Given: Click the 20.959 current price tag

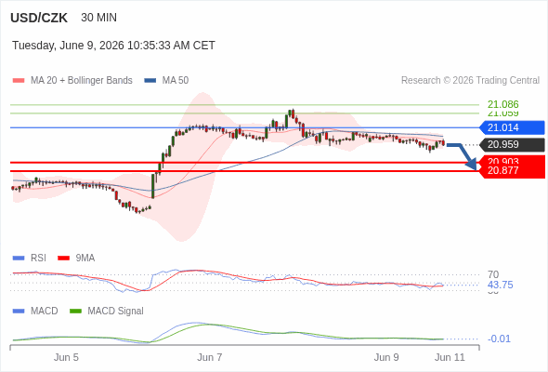Looking at the screenshot, I should click(x=512, y=144).
